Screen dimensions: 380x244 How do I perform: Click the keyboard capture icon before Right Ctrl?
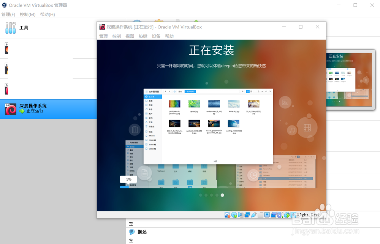293,215
